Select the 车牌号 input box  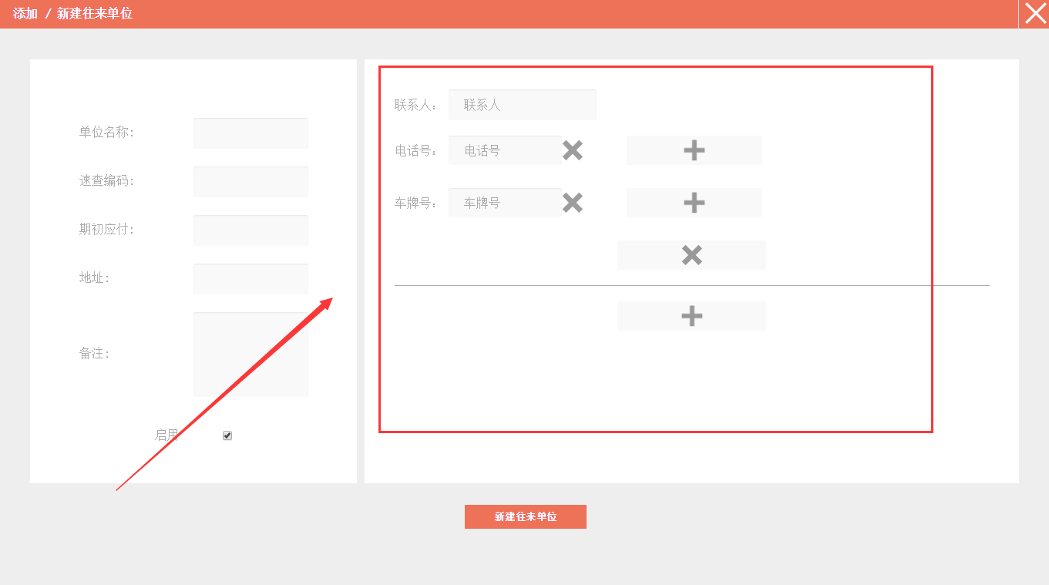point(505,203)
